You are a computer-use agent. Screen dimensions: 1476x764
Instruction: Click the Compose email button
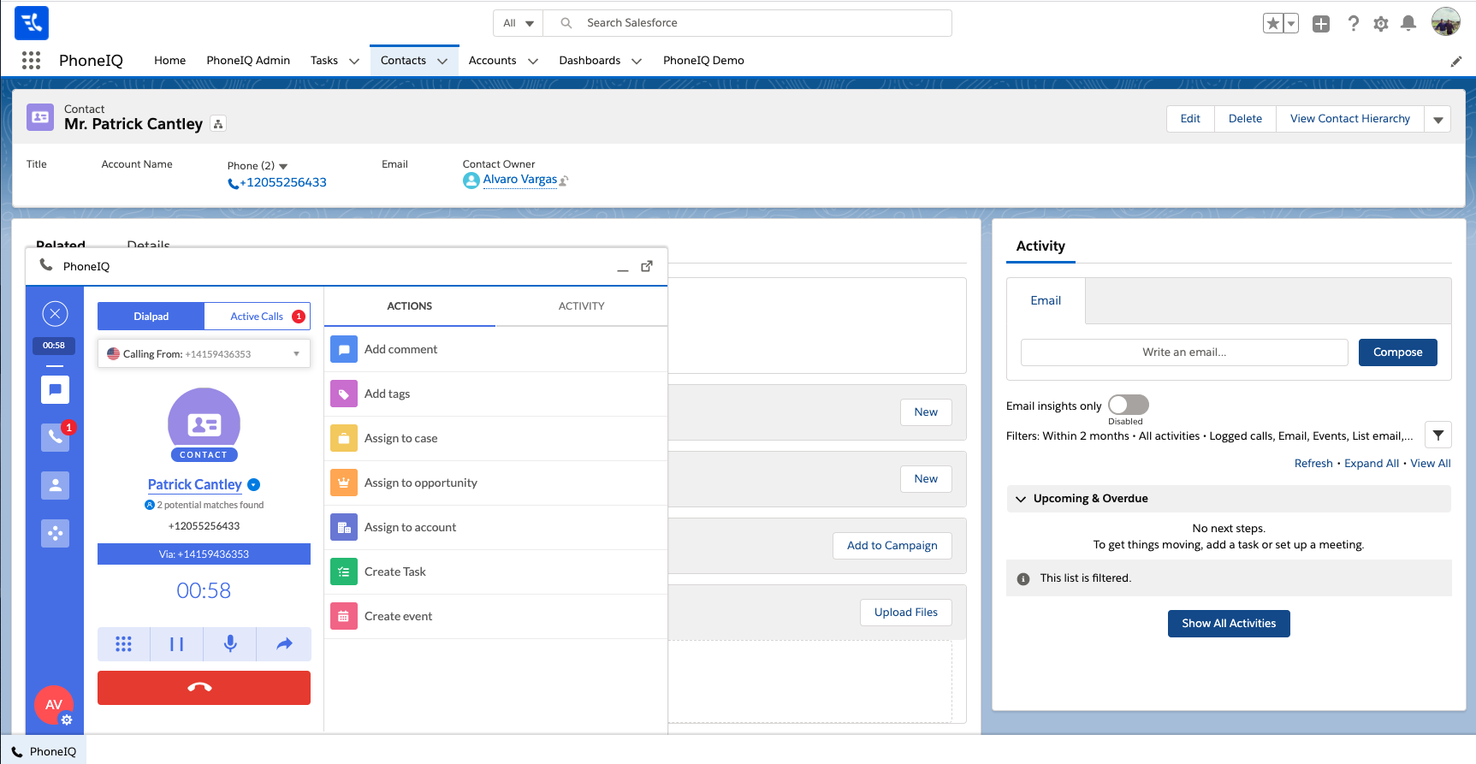[1397, 352]
